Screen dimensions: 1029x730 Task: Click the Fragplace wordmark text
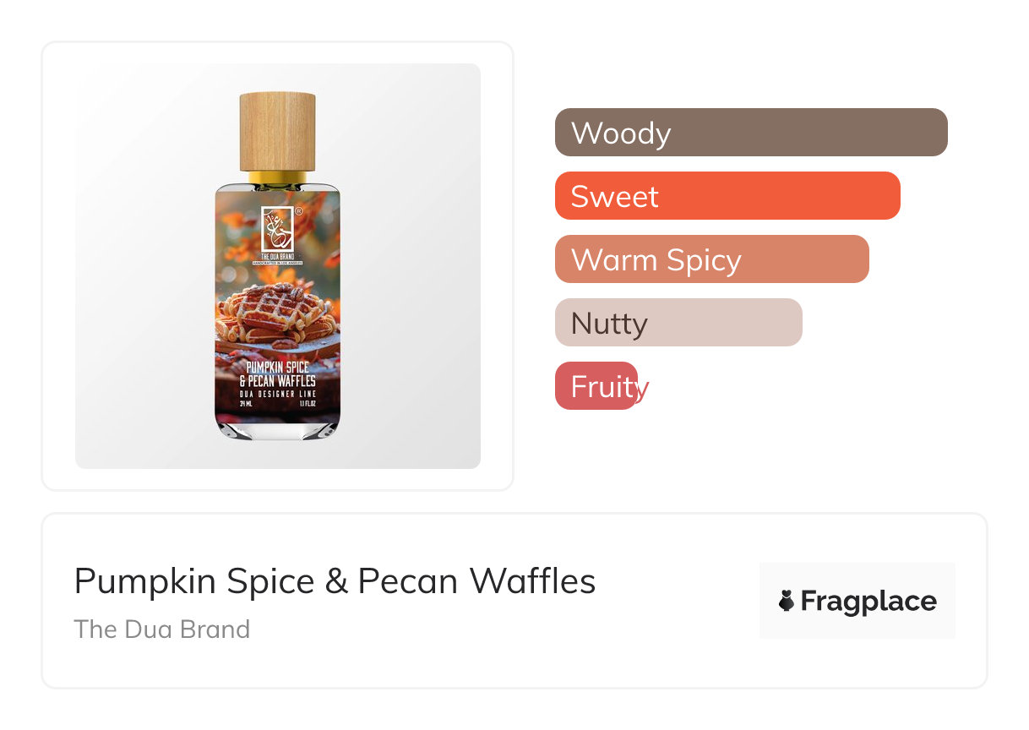tap(868, 601)
